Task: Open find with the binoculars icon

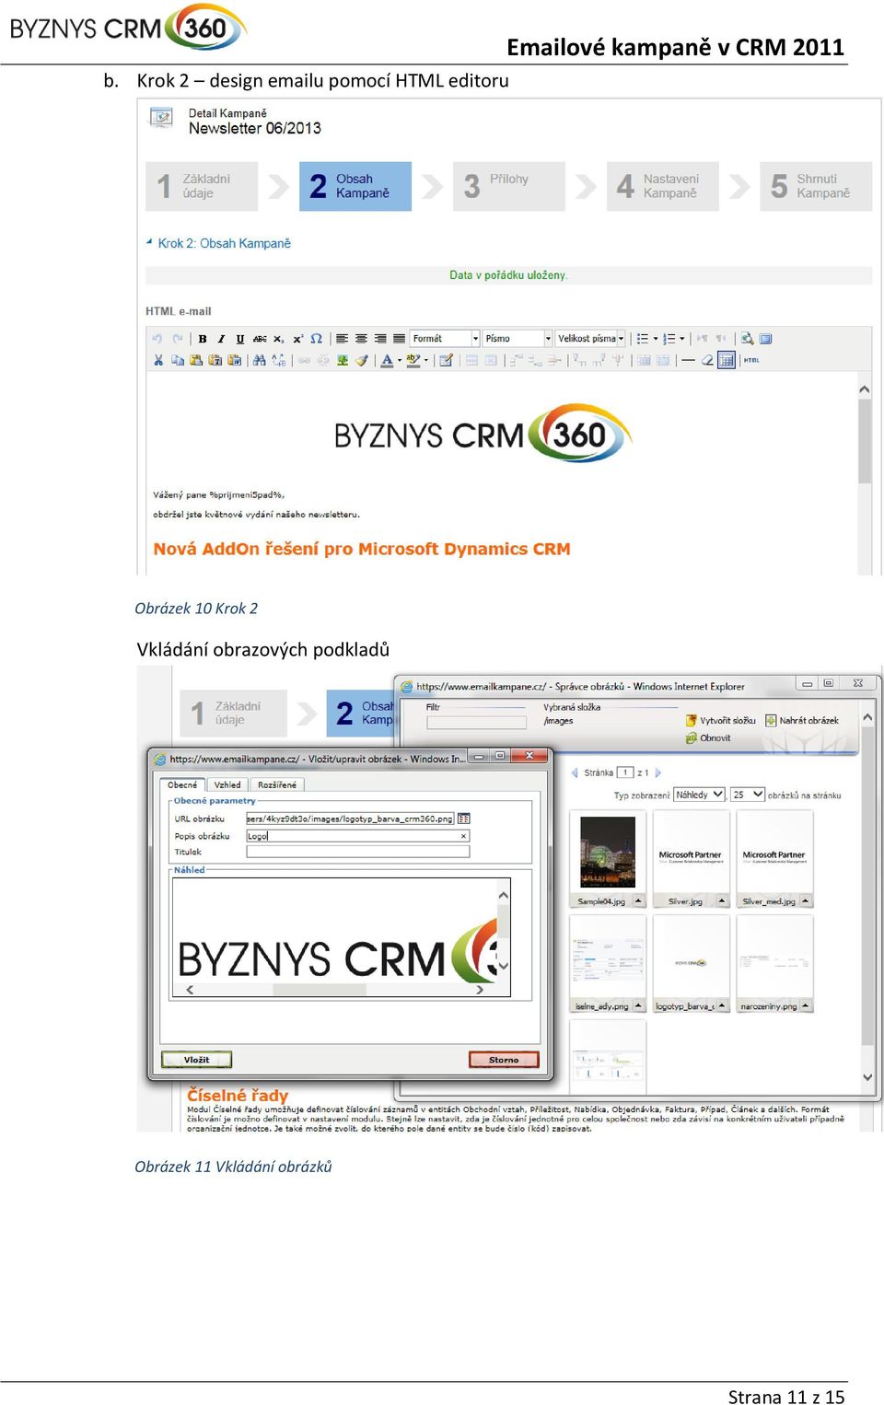Action: (260, 360)
